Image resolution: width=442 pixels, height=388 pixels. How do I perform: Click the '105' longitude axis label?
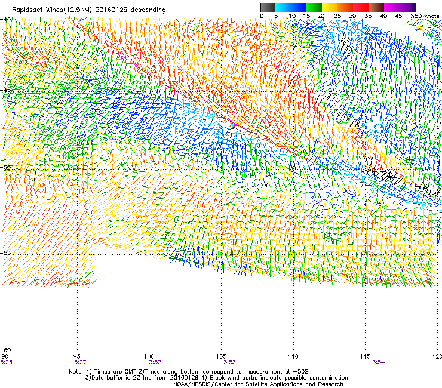click(x=221, y=356)
